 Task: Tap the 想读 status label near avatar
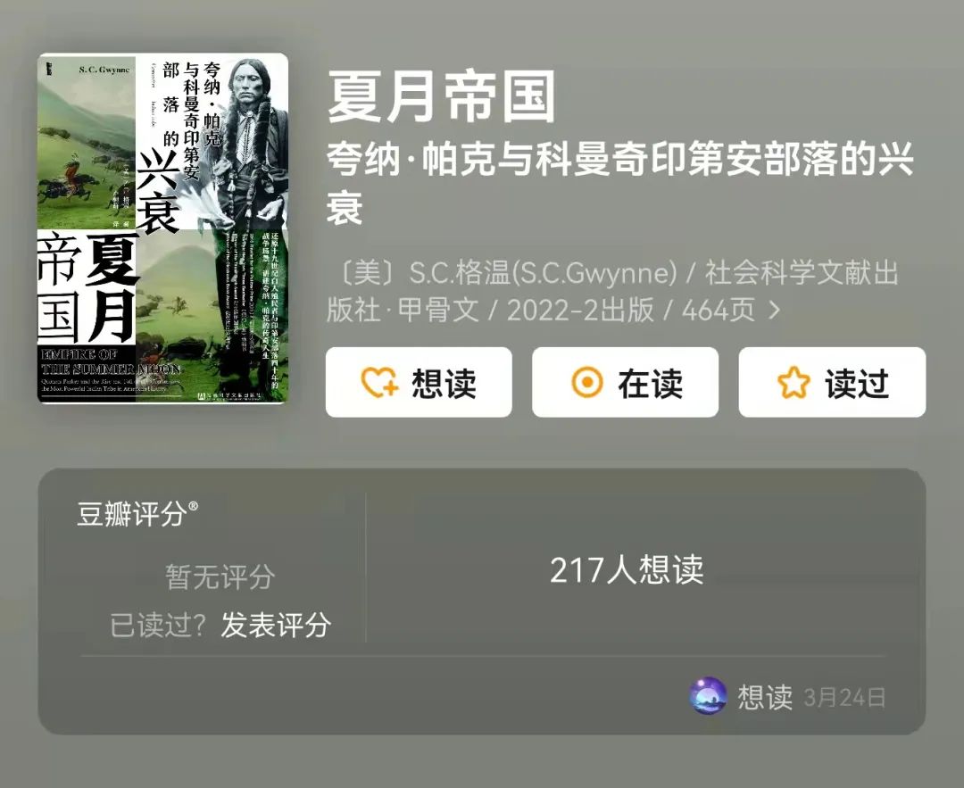point(765,697)
